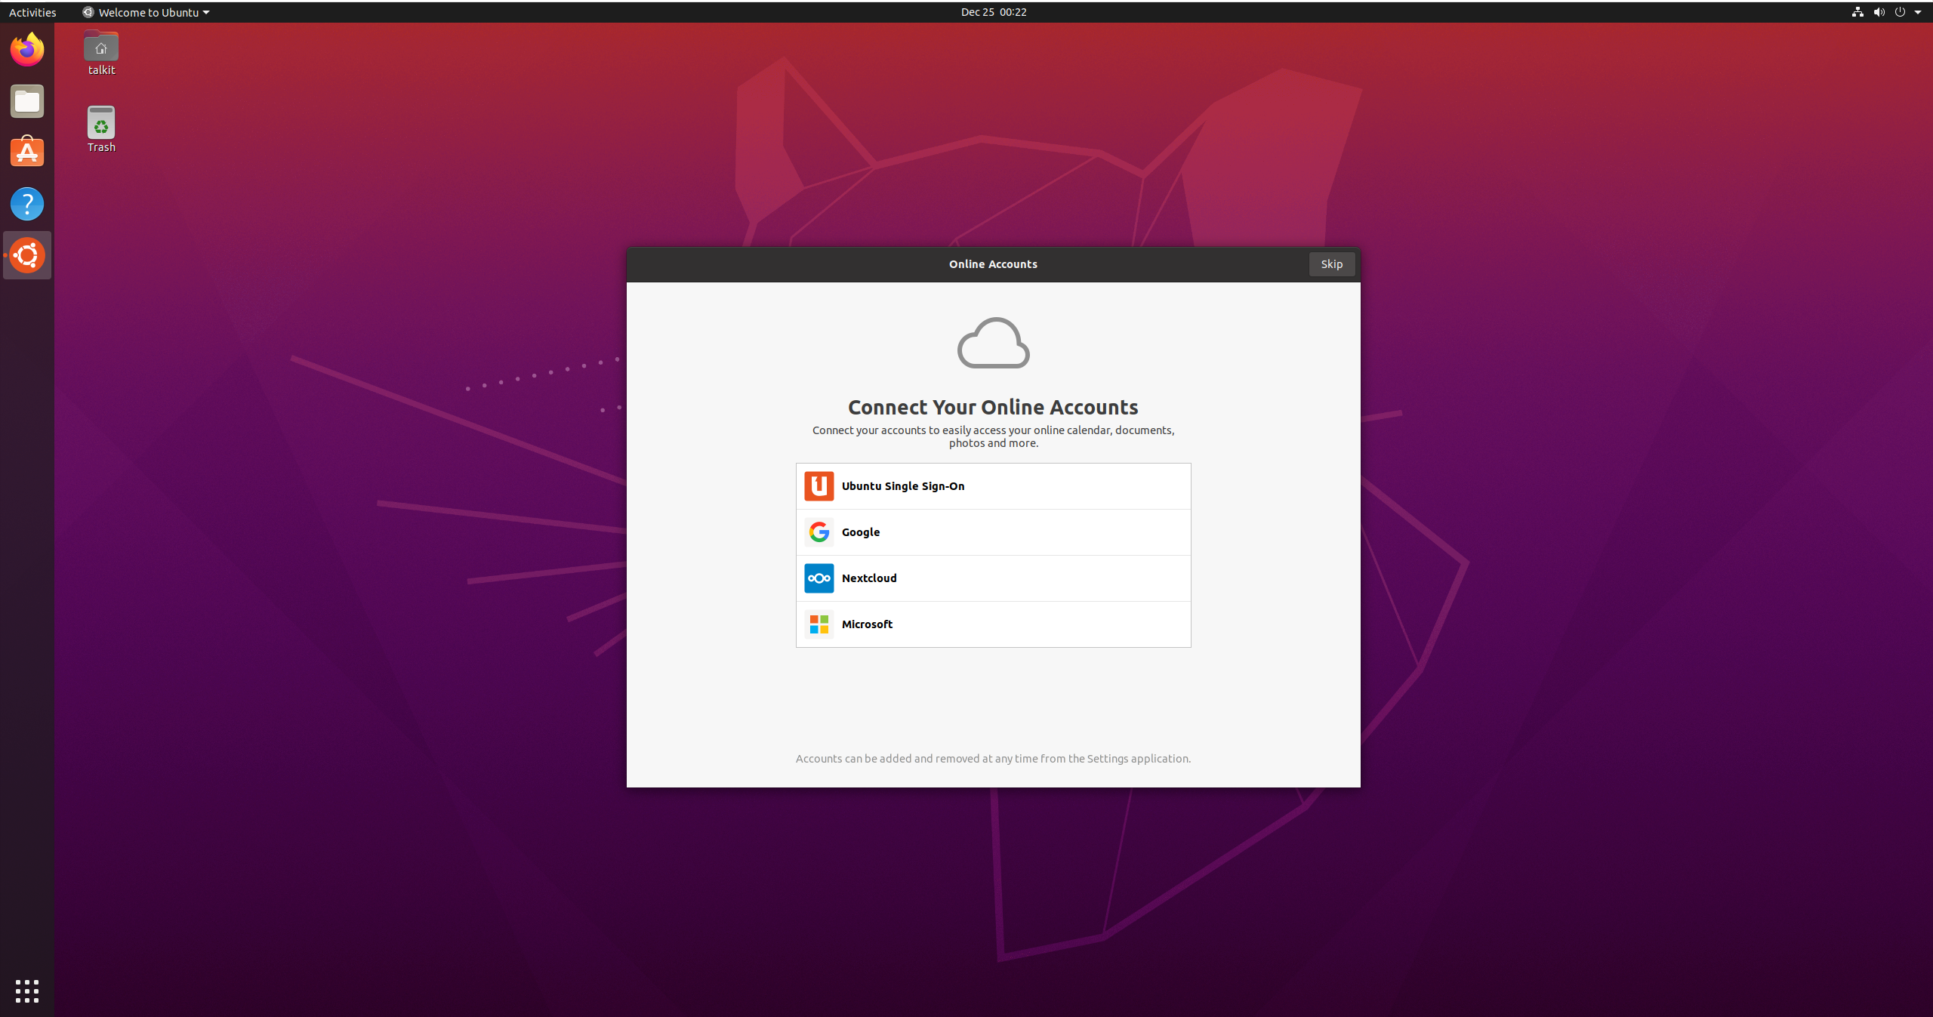This screenshot has width=1933, height=1017.
Task: Launch Ubuntu Software from the dock
Action: [x=27, y=153]
